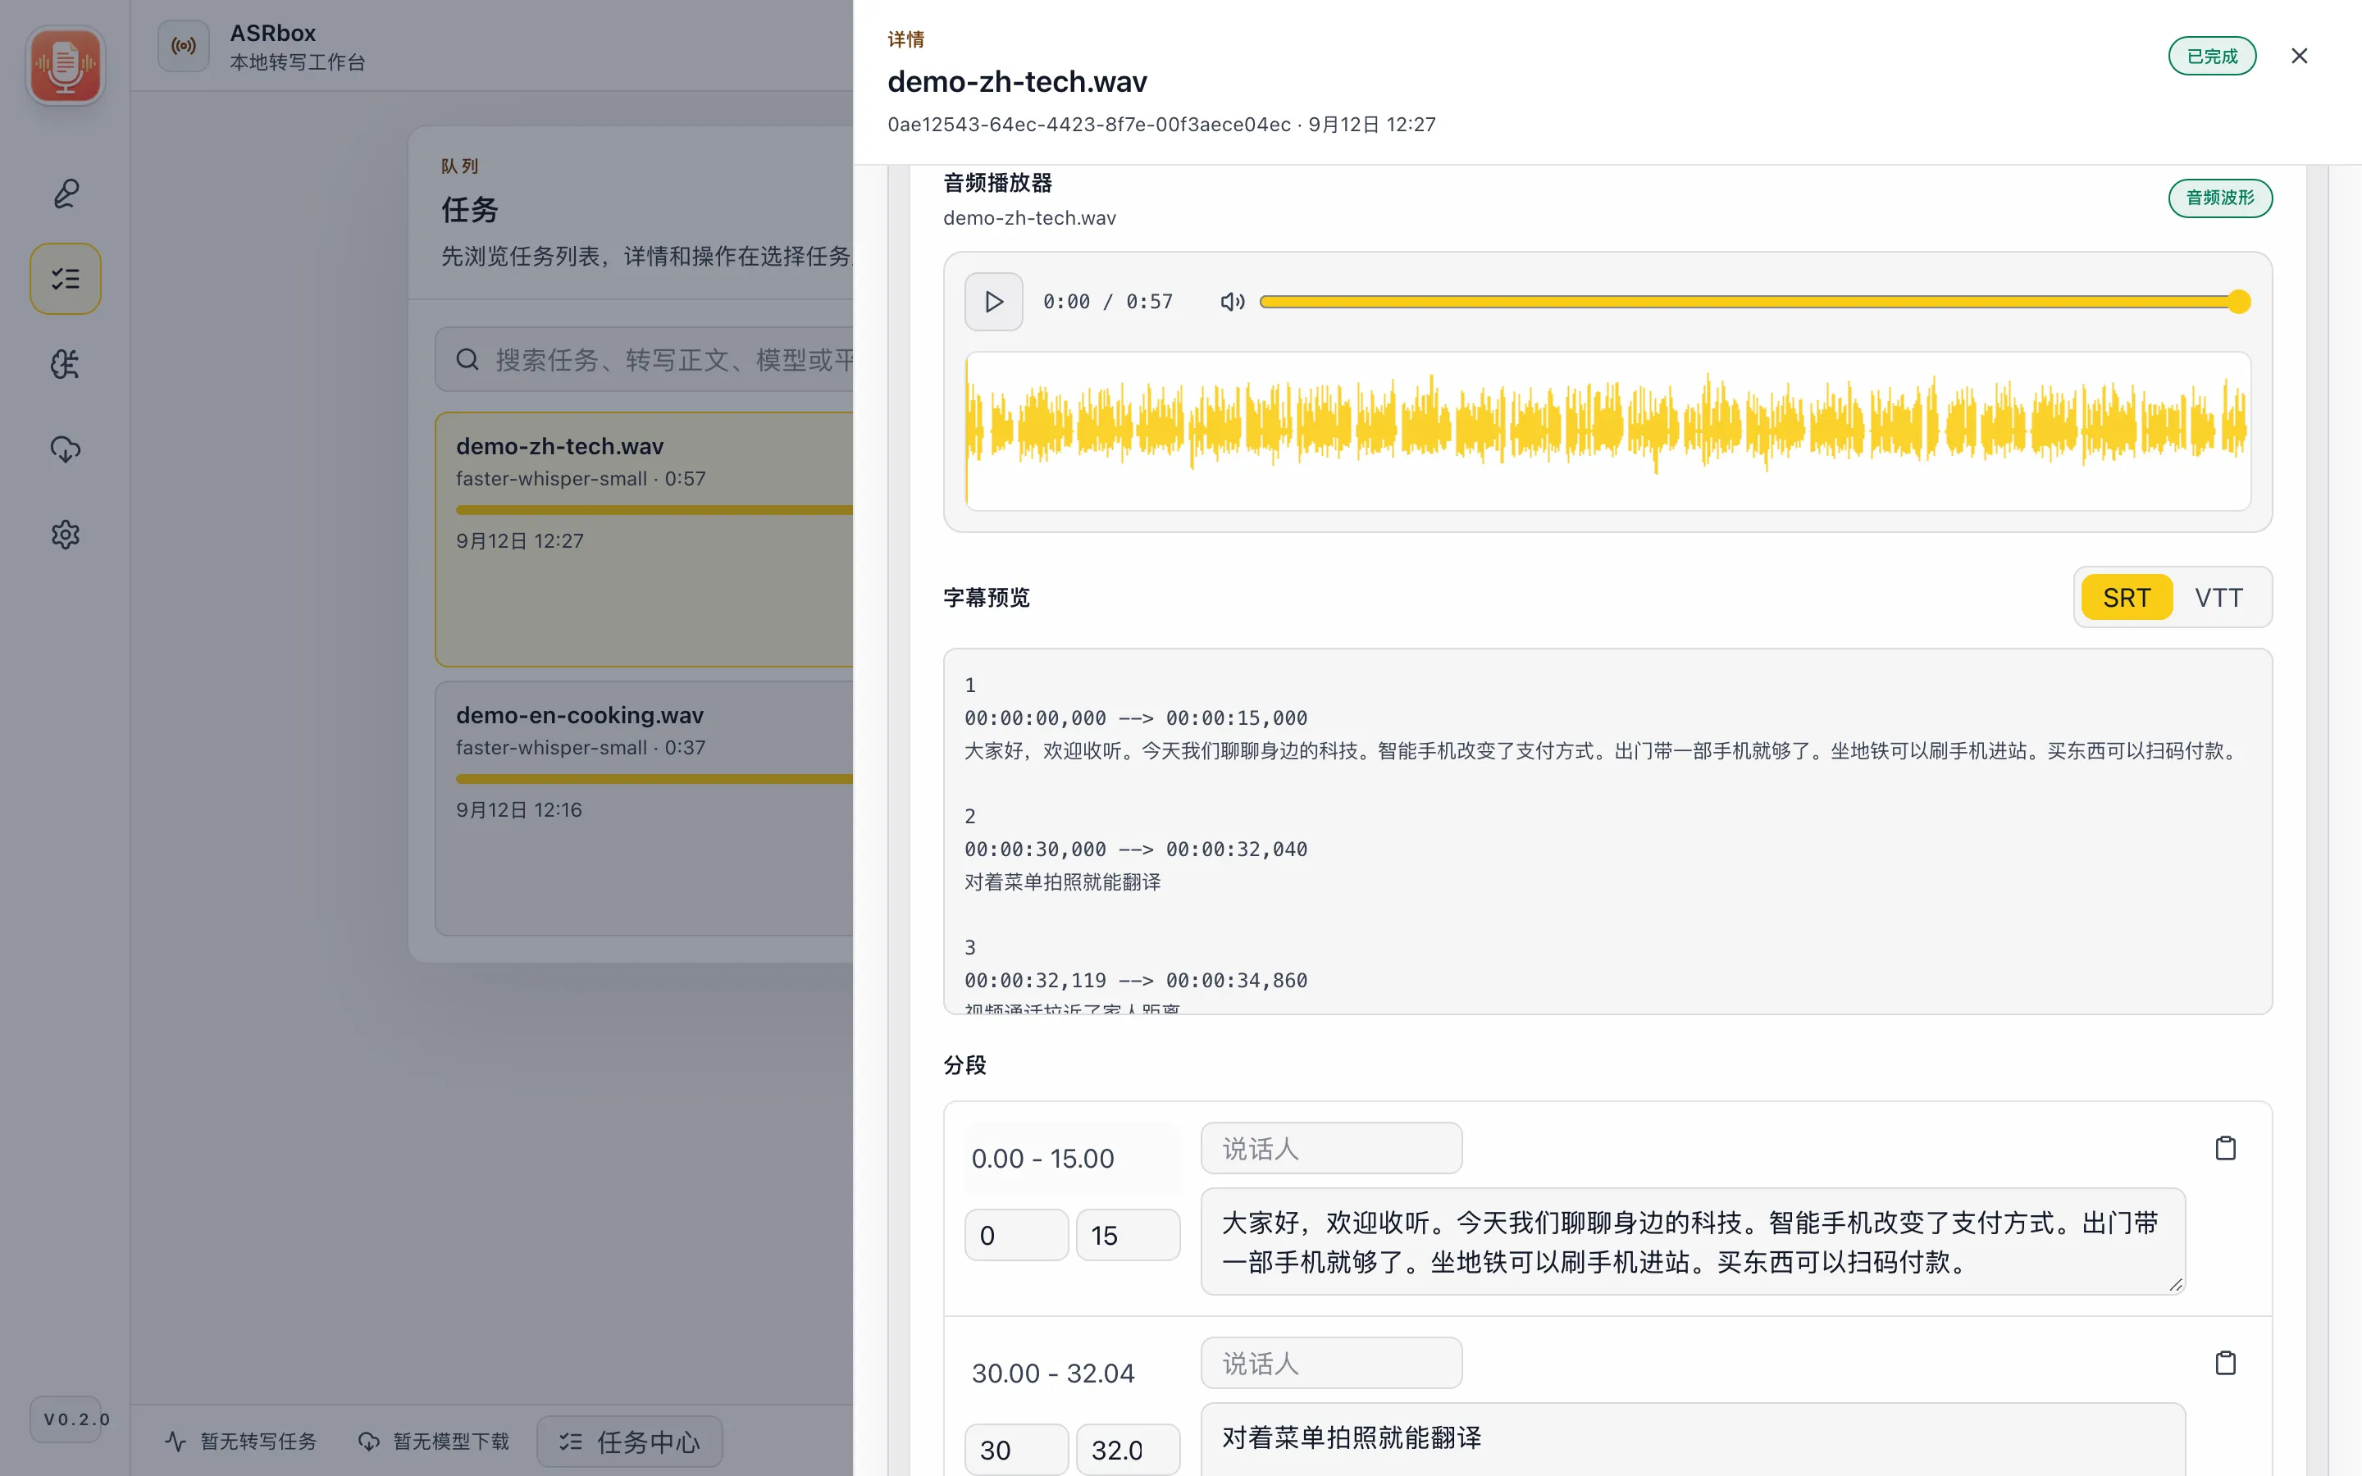Edit start time field showing 30
The width and height of the screenshot is (2362, 1476).
[x=1016, y=1450]
